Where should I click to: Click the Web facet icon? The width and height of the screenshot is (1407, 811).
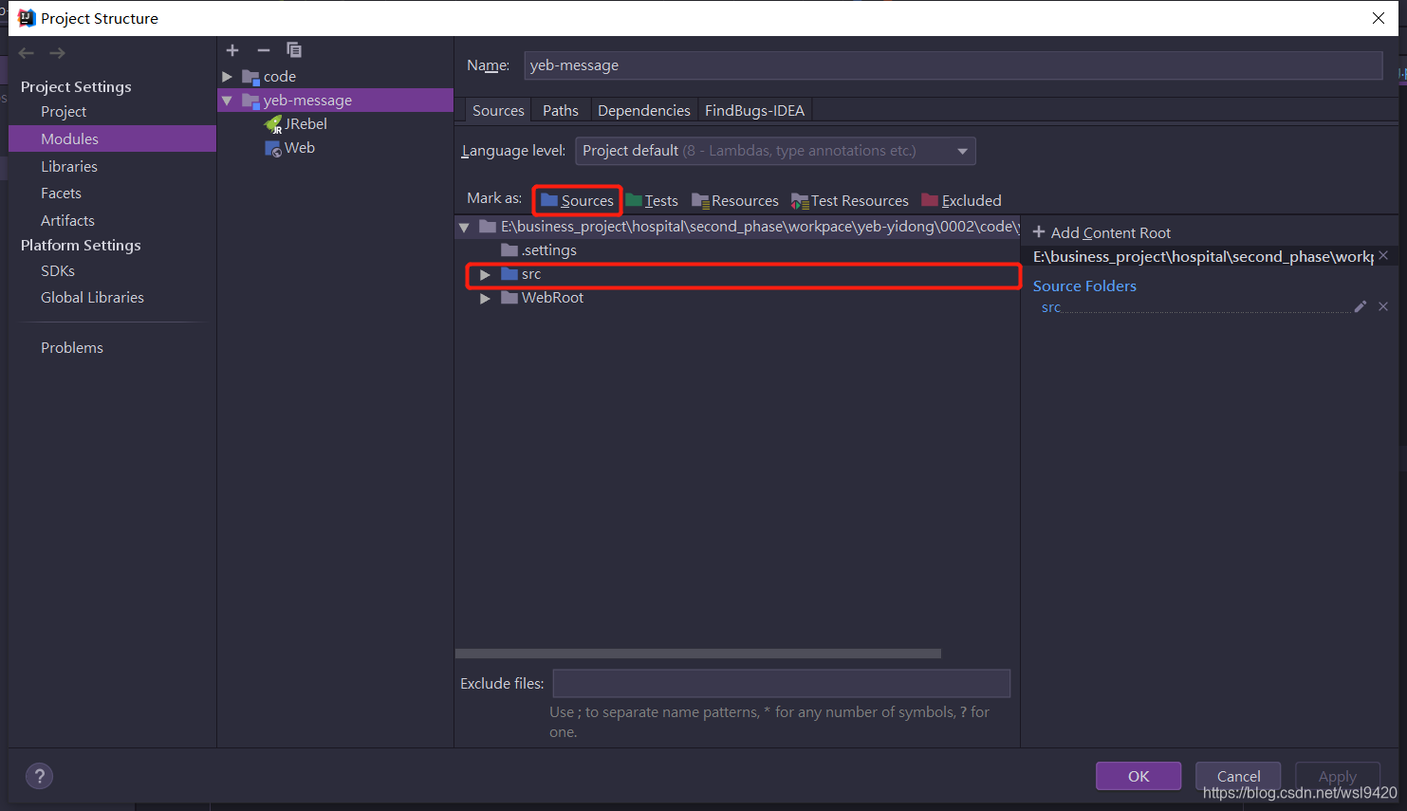point(273,148)
